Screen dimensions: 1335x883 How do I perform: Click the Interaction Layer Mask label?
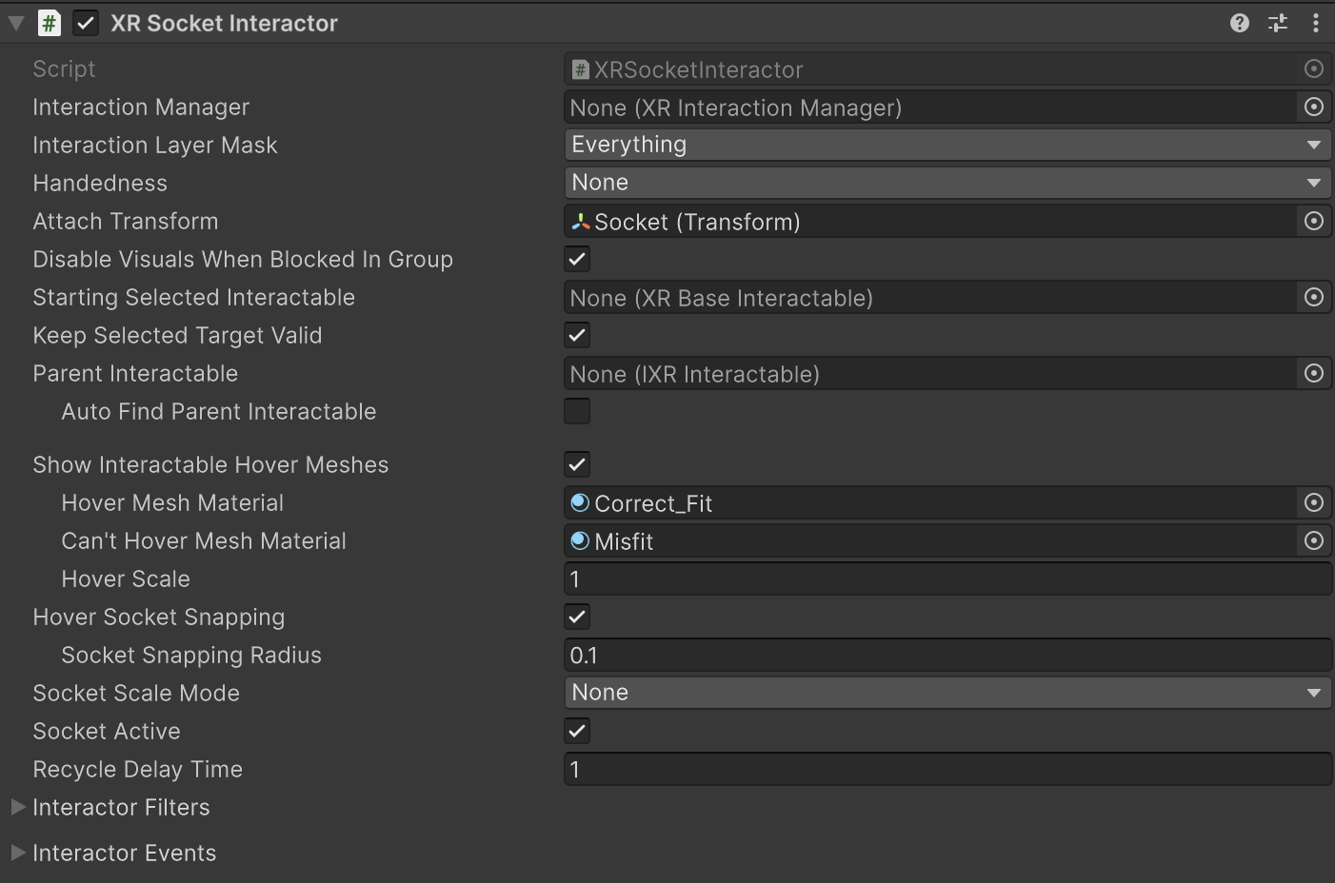(155, 145)
